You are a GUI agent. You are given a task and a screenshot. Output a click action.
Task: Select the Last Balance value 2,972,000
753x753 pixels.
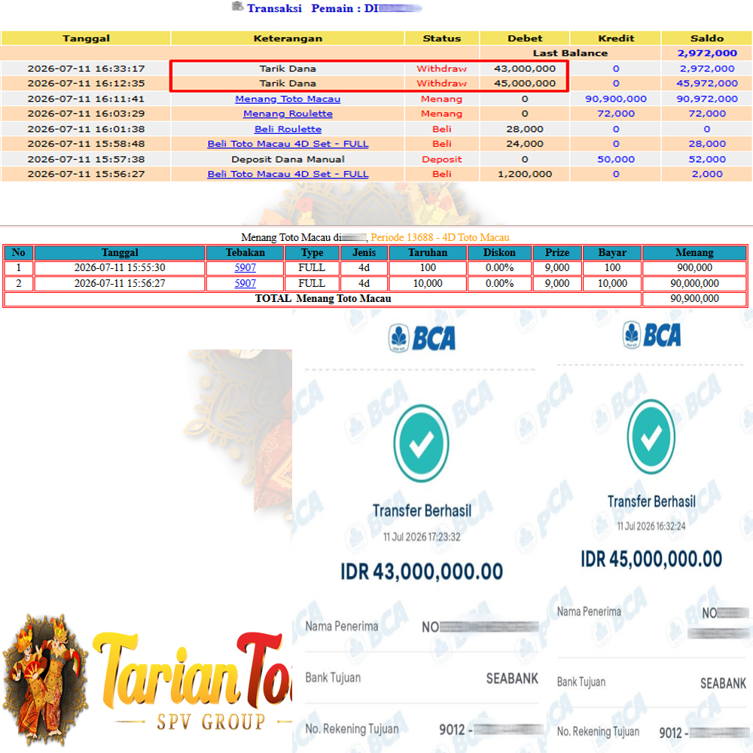707,53
